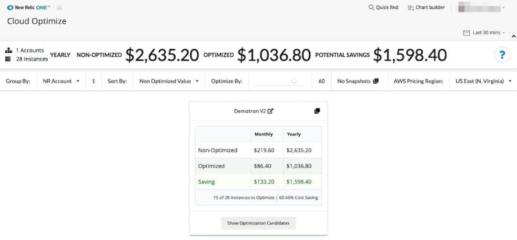
Task: Click the table's yearly Optimized $1,036.80
Action: [x=299, y=166]
